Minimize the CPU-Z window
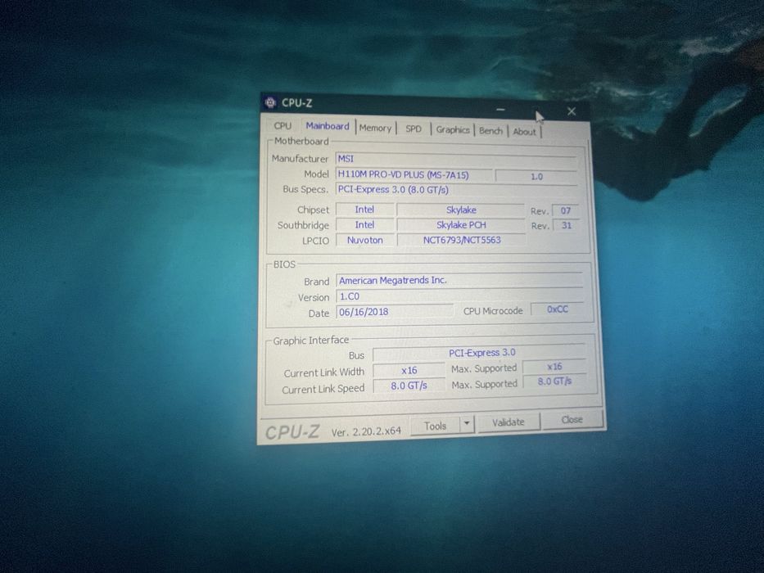 pyautogui.click(x=500, y=110)
